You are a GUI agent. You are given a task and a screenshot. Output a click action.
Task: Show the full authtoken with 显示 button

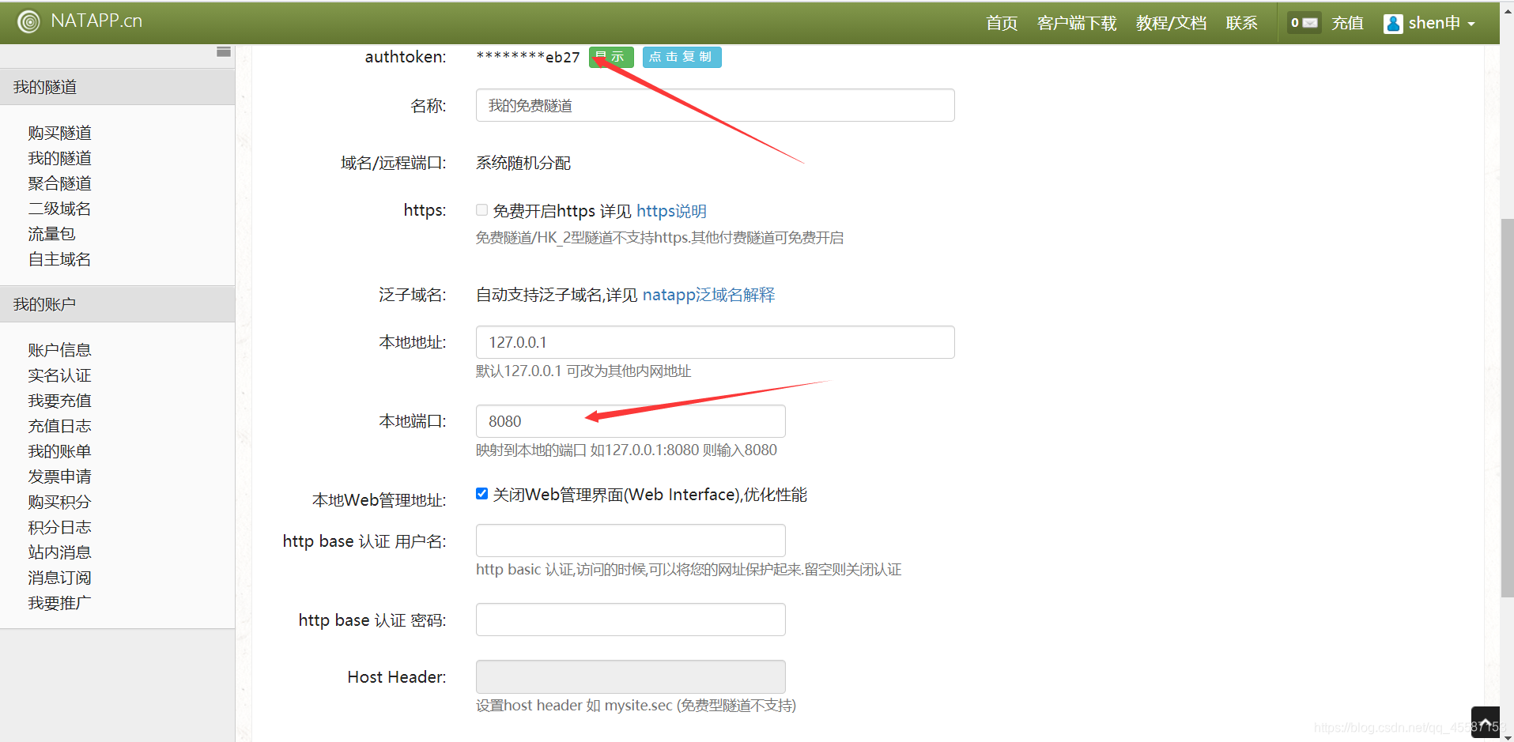tap(611, 57)
